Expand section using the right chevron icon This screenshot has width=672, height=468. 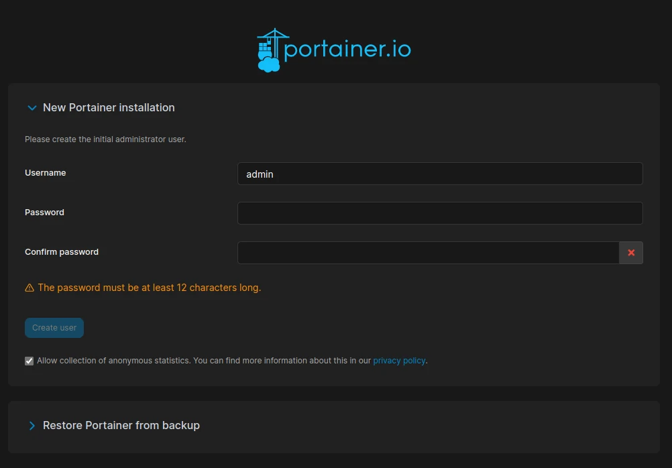pos(32,426)
